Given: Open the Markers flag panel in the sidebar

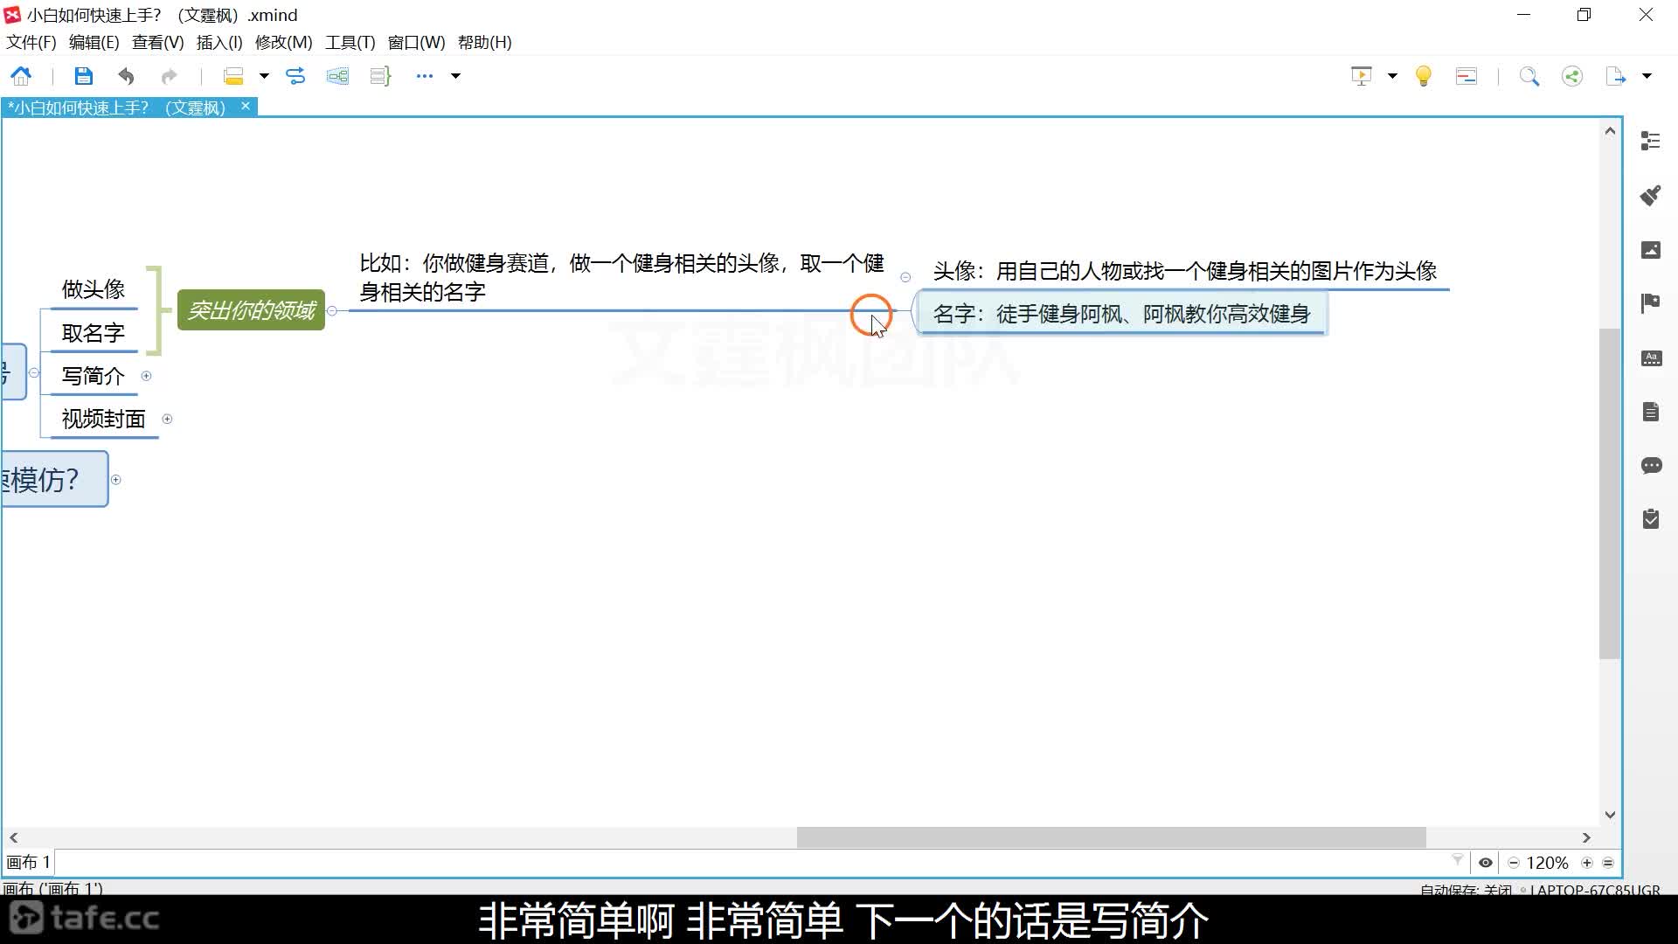Looking at the screenshot, I should pos(1651,303).
